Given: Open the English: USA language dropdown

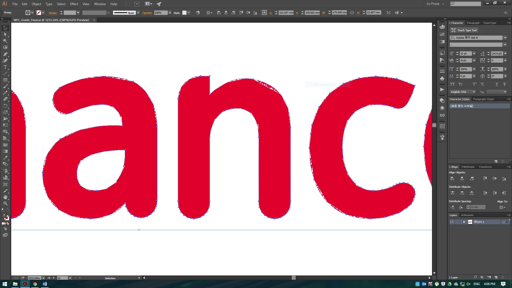Looking at the screenshot, I should click(474, 92).
